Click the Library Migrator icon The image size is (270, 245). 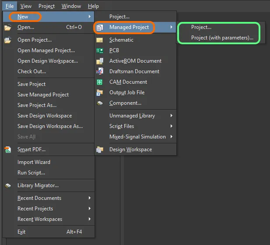pyautogui.click(x=7, y=185)
